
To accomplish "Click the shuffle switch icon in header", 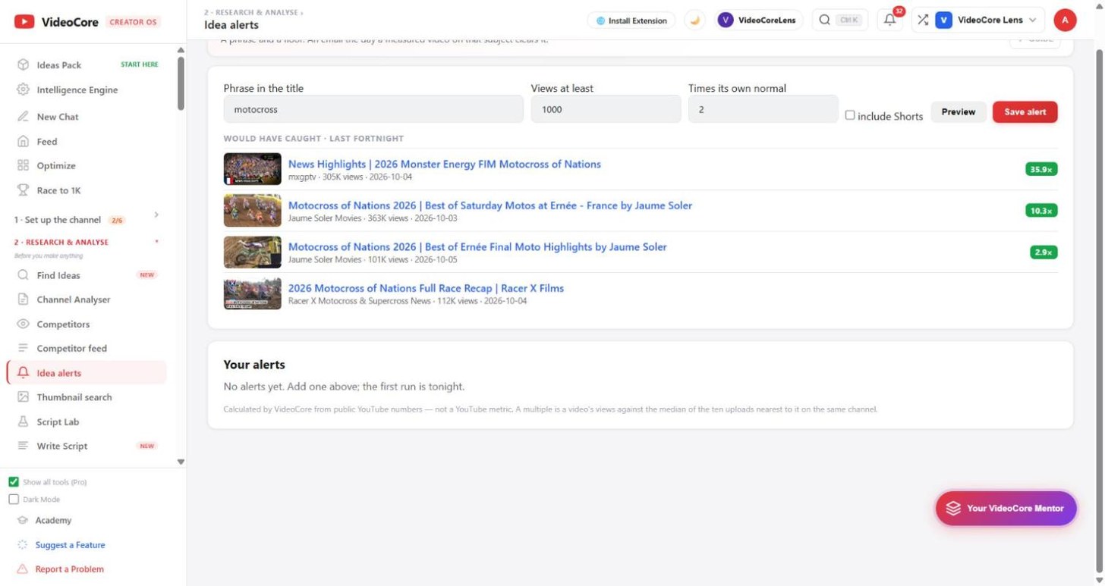I will point(923,20).
